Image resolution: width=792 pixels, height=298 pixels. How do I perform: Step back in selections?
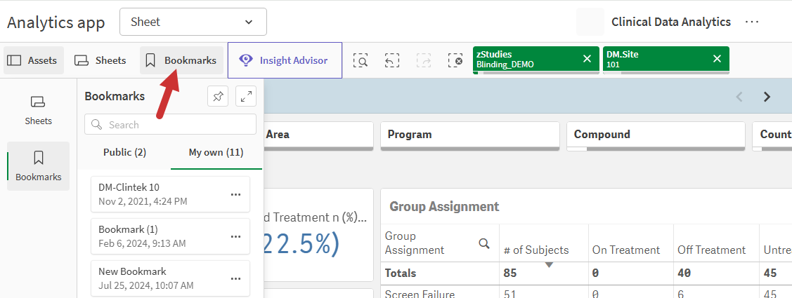pyautogui.click(x=392, y=60)
